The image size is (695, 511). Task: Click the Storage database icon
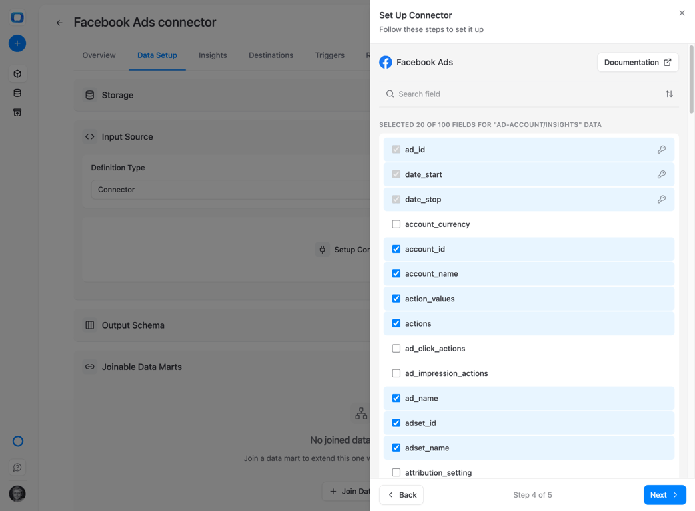tap(89, 95)
